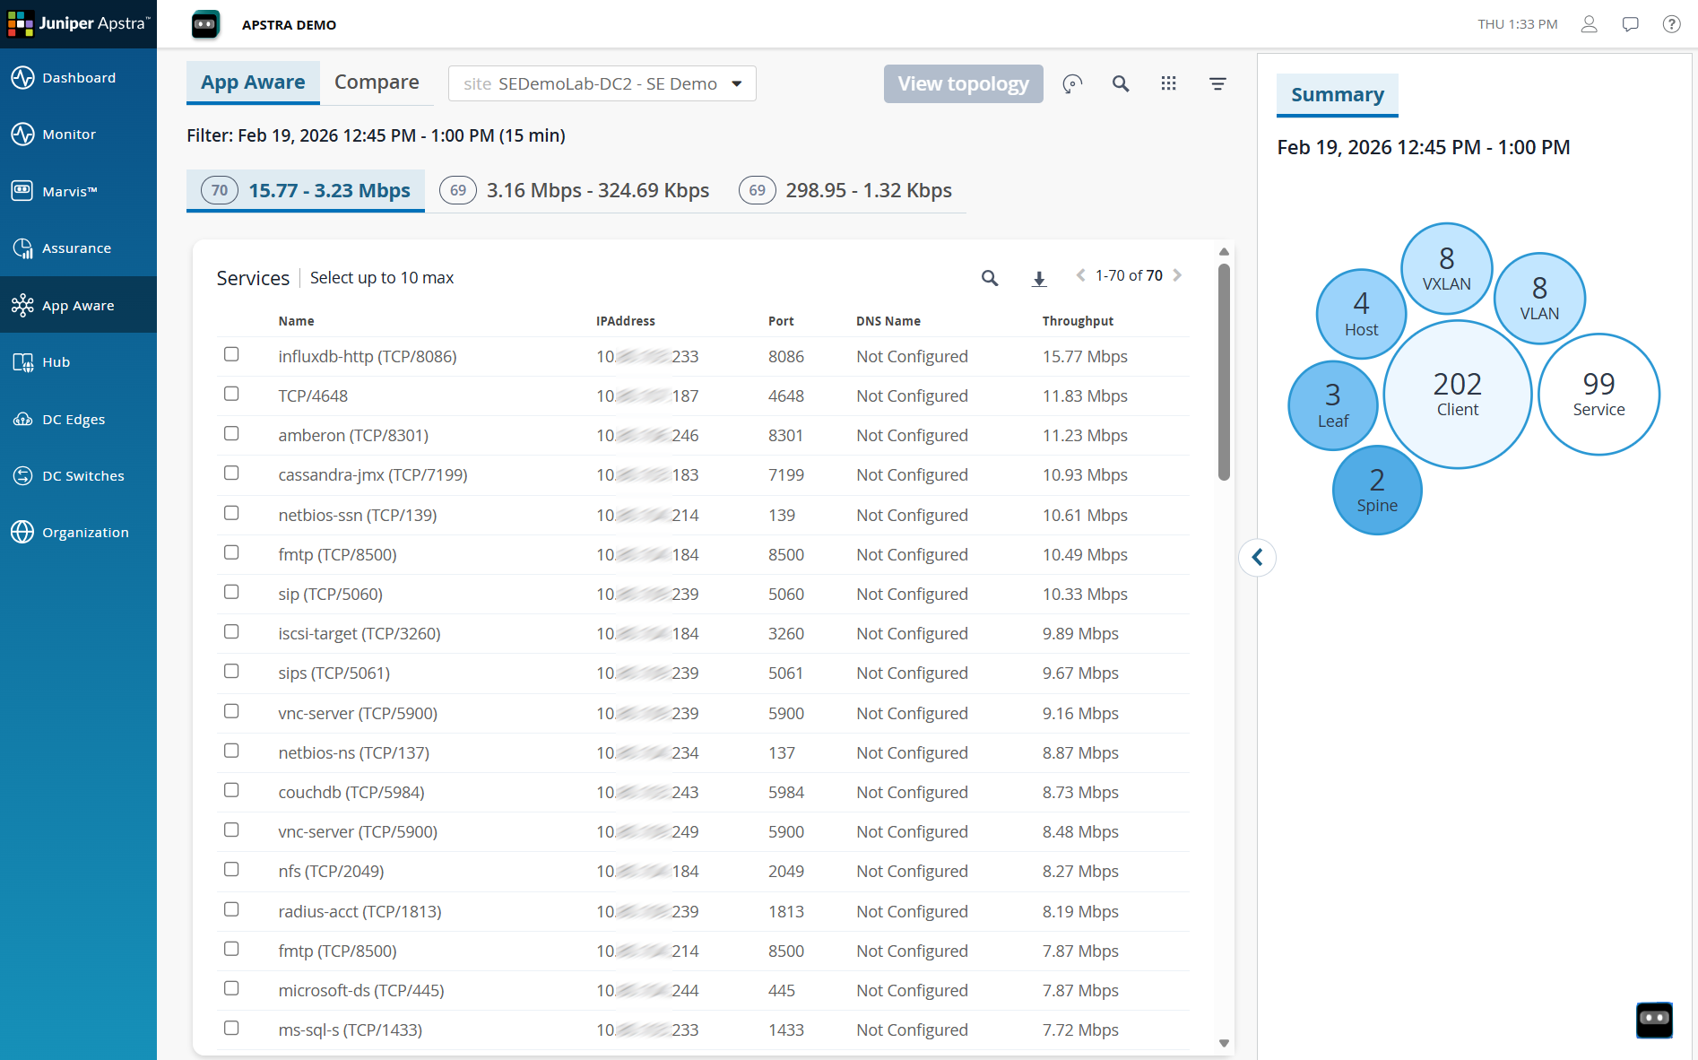This screenshot has width=1698, height=1060.
Task: Collapse the Summary side panel
Action: [1258, 558]
